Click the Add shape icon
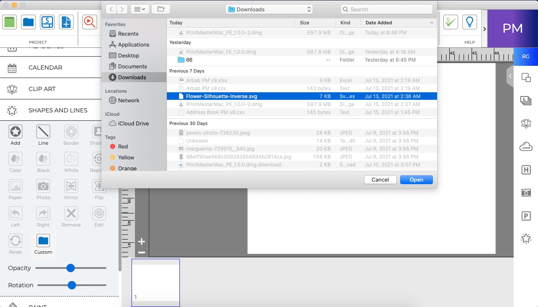Viewport: 538px width, 307px height. coord(16,132)
